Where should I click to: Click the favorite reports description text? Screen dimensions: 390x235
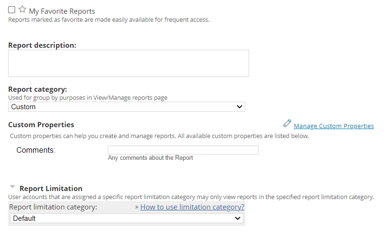[x=109, y=20]
